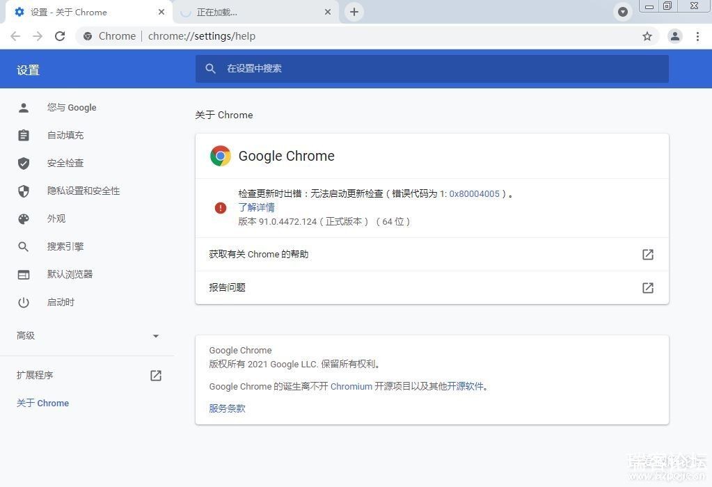The height and width of the screenshot is (487, 712).
Task: Click the external icon for 报告问题
Action: (x=648, y=288)
